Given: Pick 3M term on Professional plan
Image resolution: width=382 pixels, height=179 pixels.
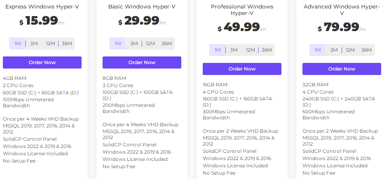Looking at the screenshot, I should (x=234, y=50).
